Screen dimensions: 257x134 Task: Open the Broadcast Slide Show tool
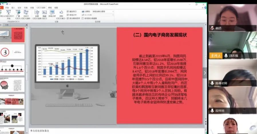tap(18, 13)
